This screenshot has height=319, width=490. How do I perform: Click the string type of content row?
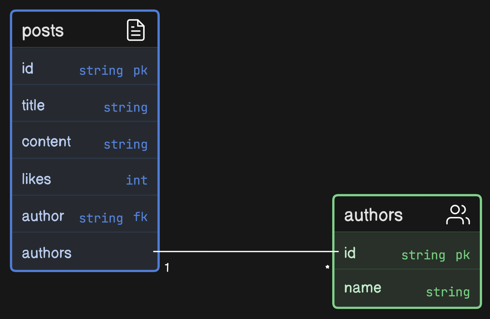126,144
